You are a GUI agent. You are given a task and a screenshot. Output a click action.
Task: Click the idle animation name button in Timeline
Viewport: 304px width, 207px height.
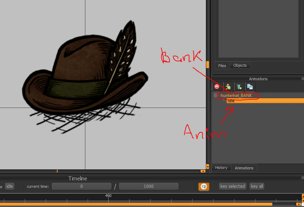(9, 186)
